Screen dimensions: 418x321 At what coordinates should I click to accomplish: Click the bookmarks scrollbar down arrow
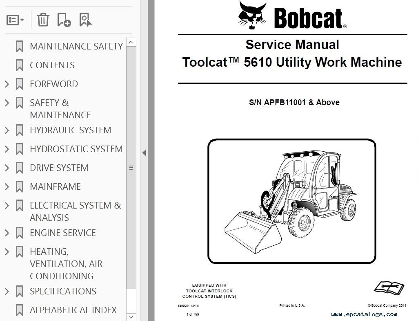[131, 317]
